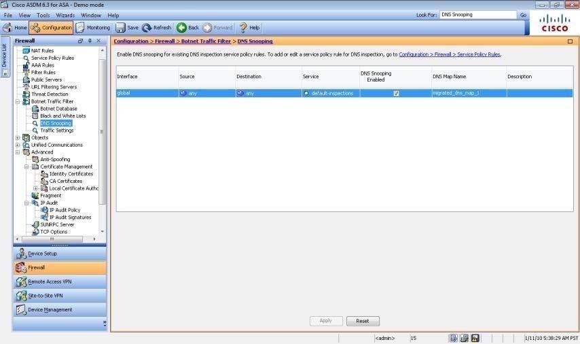This screenshot has width=580, height=344.
Task: Open Filter Rules tree item
Action: (x=43, y=73)
